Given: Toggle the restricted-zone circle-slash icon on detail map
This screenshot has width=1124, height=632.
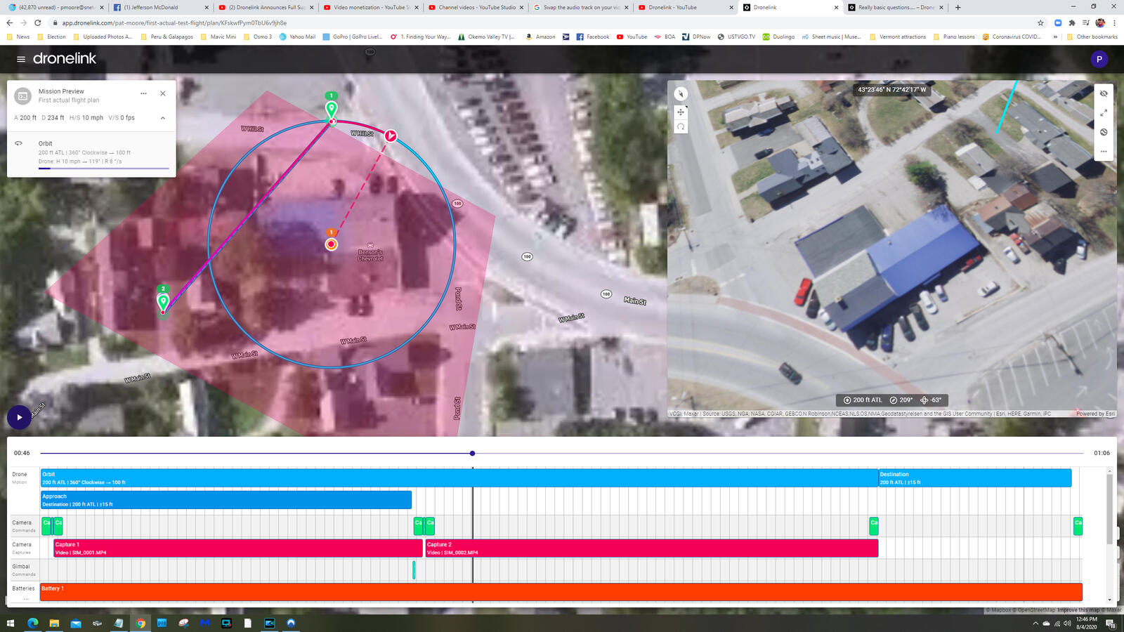Looking at the screenshot, I should 1105,131.
